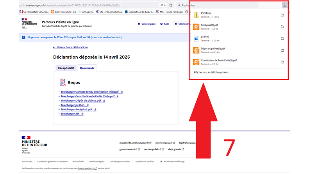309x174 pixels.
Task: Click SMS au 114 emergency text
Action: [83, 37]
